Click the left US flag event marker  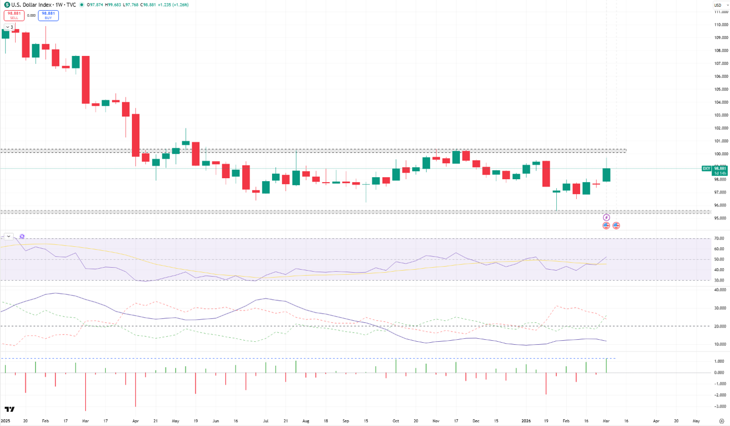coord(606,225)
